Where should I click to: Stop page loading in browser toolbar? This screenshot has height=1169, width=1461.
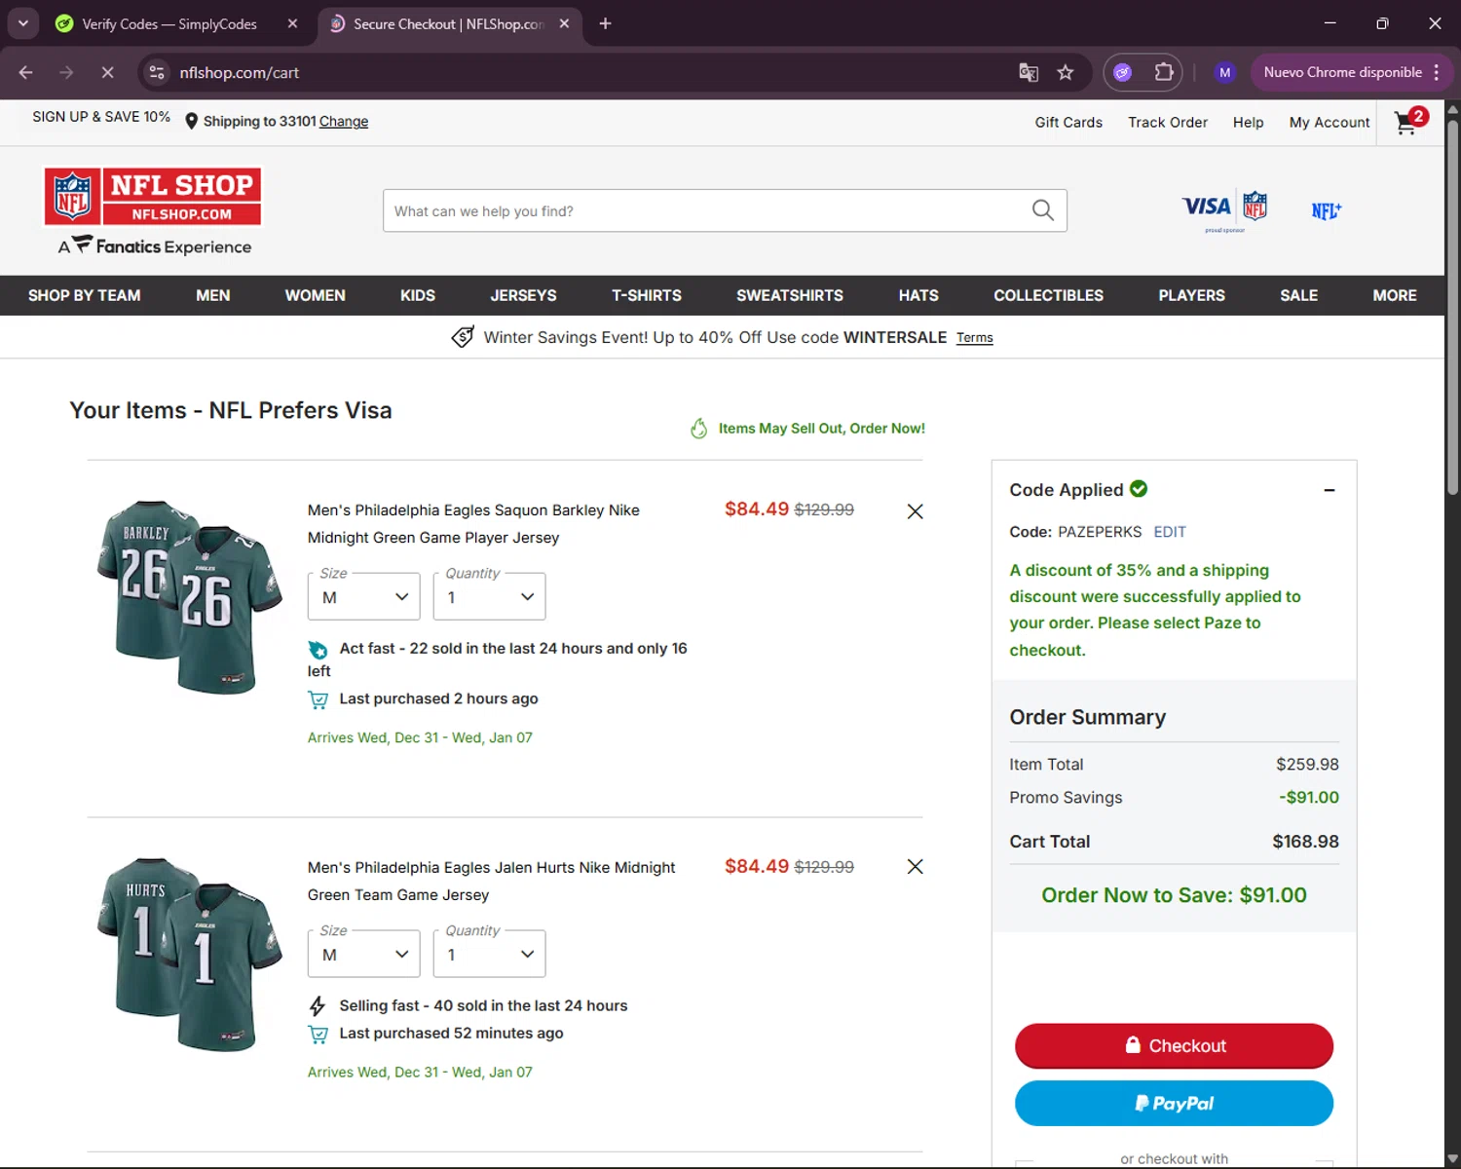(x=108, y=72)
